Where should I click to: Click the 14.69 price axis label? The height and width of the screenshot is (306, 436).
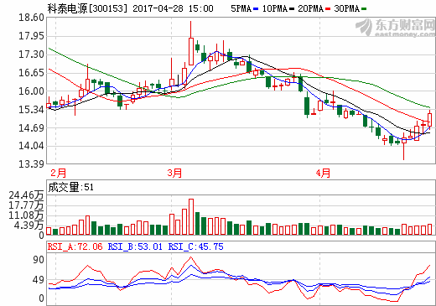[31, 128]
